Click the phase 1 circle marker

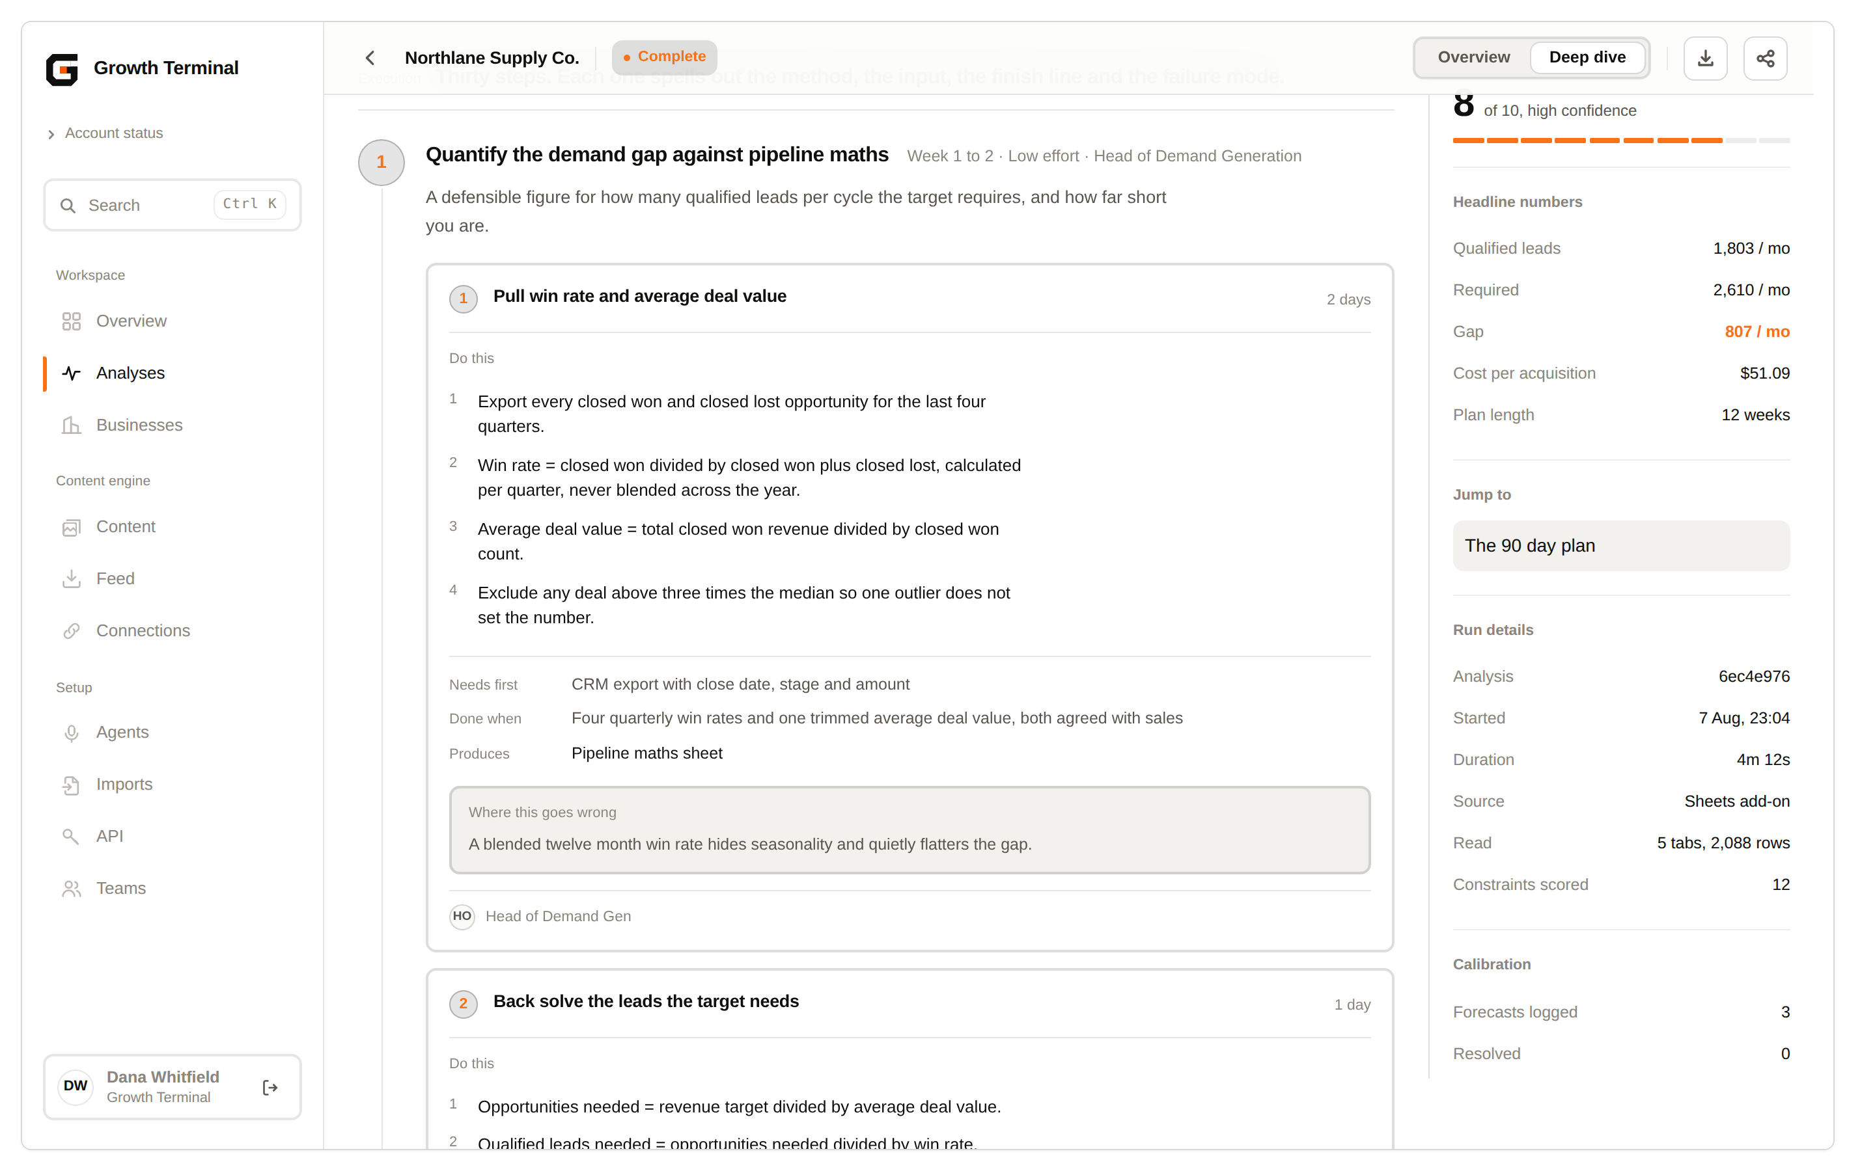[382, 163]
